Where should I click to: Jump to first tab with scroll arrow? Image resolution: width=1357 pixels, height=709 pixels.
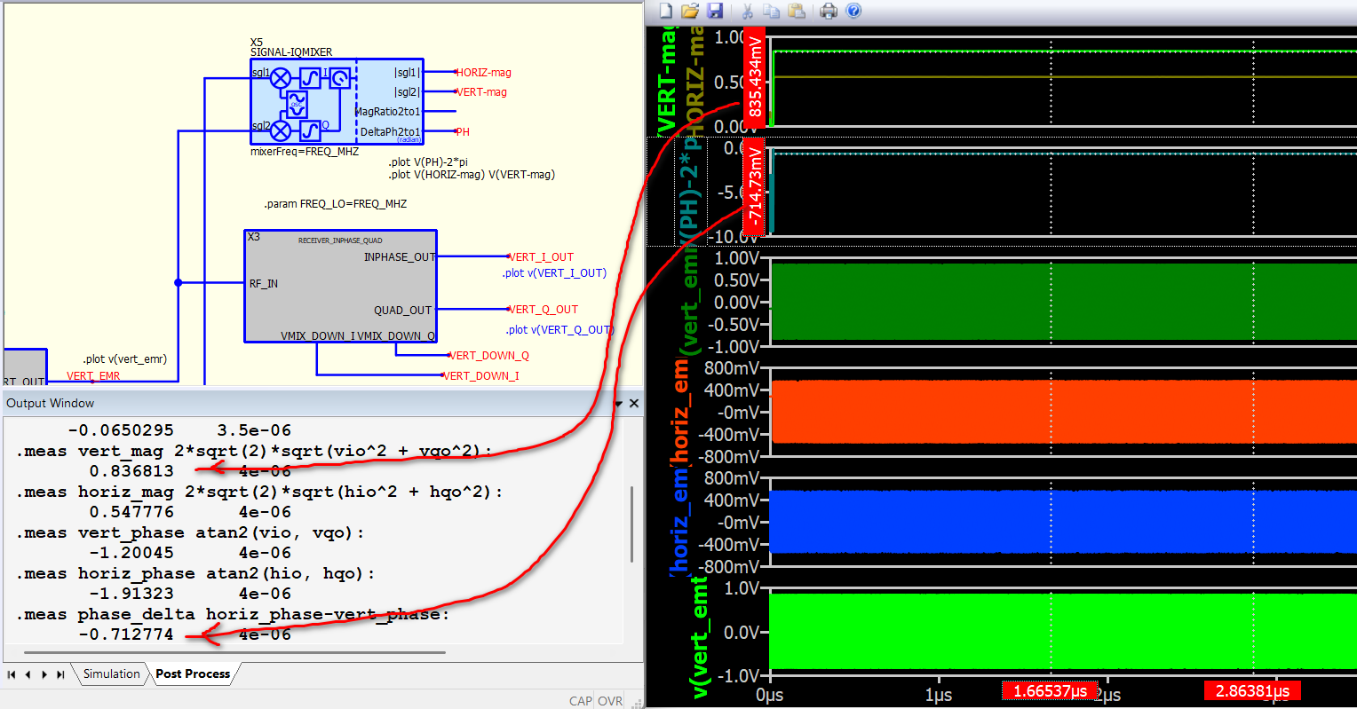(x=12, y=674)
